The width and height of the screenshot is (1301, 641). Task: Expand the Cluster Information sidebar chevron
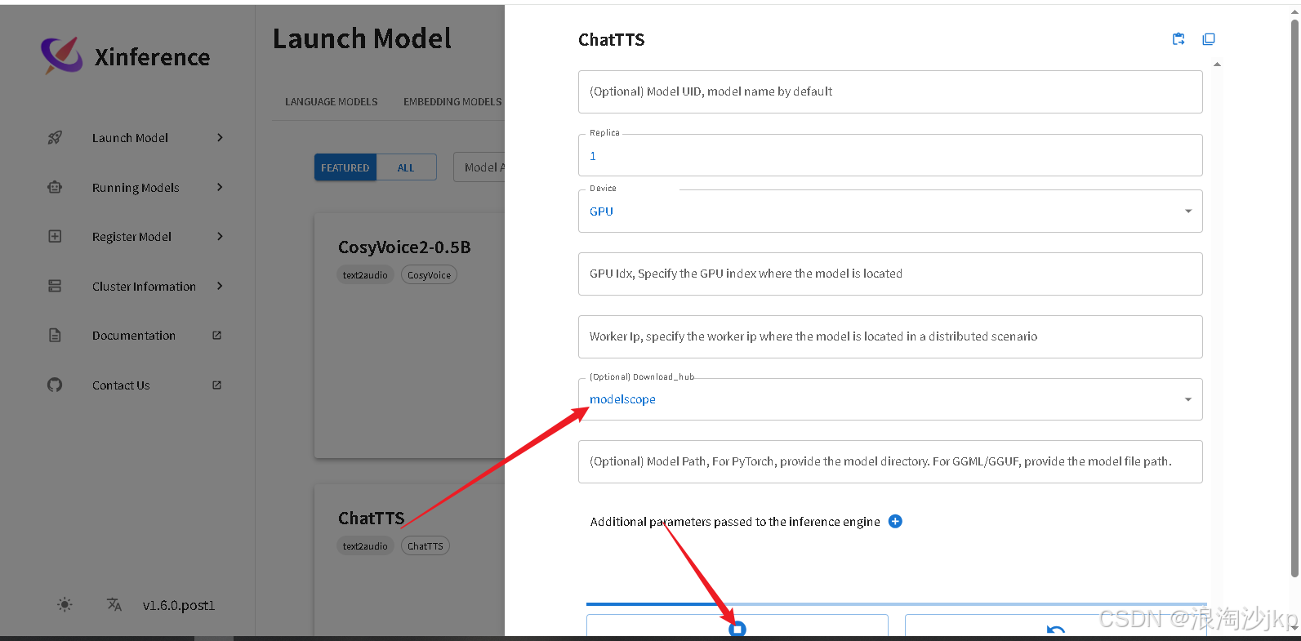[220, 286]
